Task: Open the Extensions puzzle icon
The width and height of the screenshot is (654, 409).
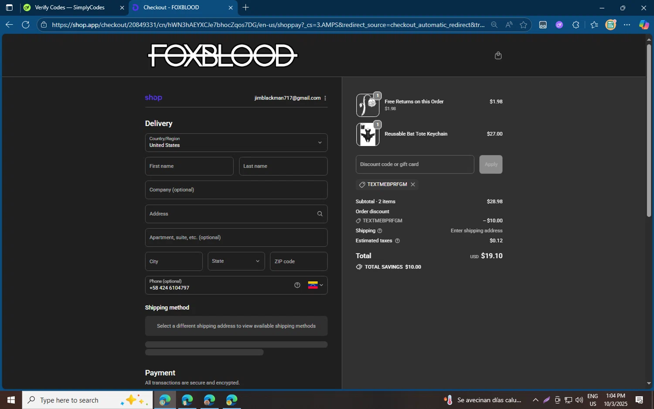Action: tap(576, 25)
